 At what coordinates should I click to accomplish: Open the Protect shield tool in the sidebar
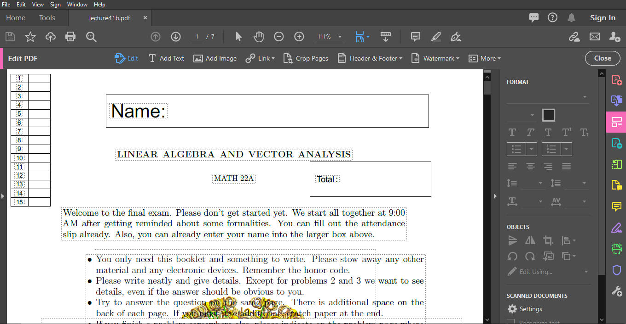click(x=616, y=270)
